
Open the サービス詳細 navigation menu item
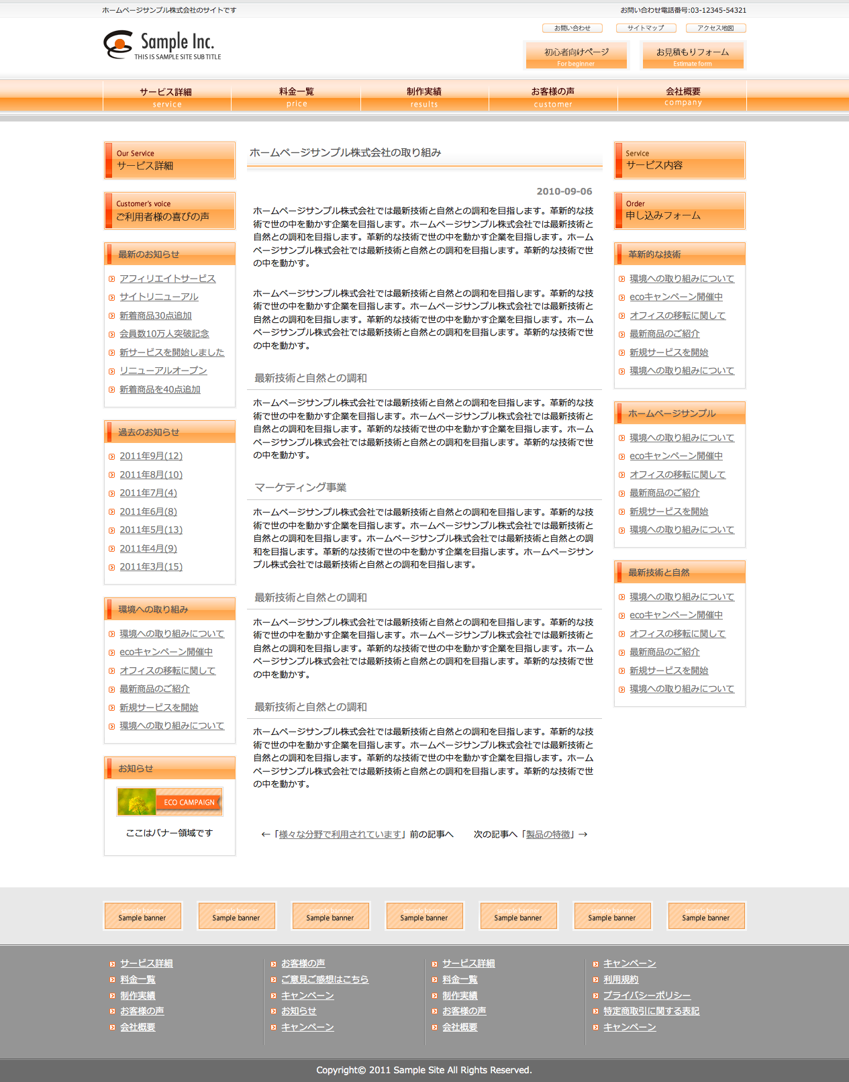tap(166, 96)
